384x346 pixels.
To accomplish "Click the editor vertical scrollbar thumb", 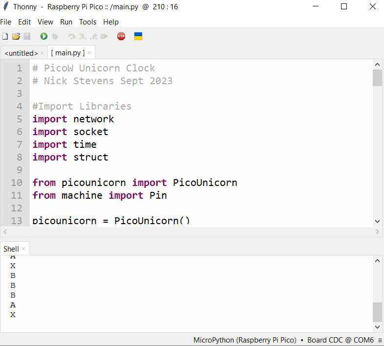I will tap(377, 78).
